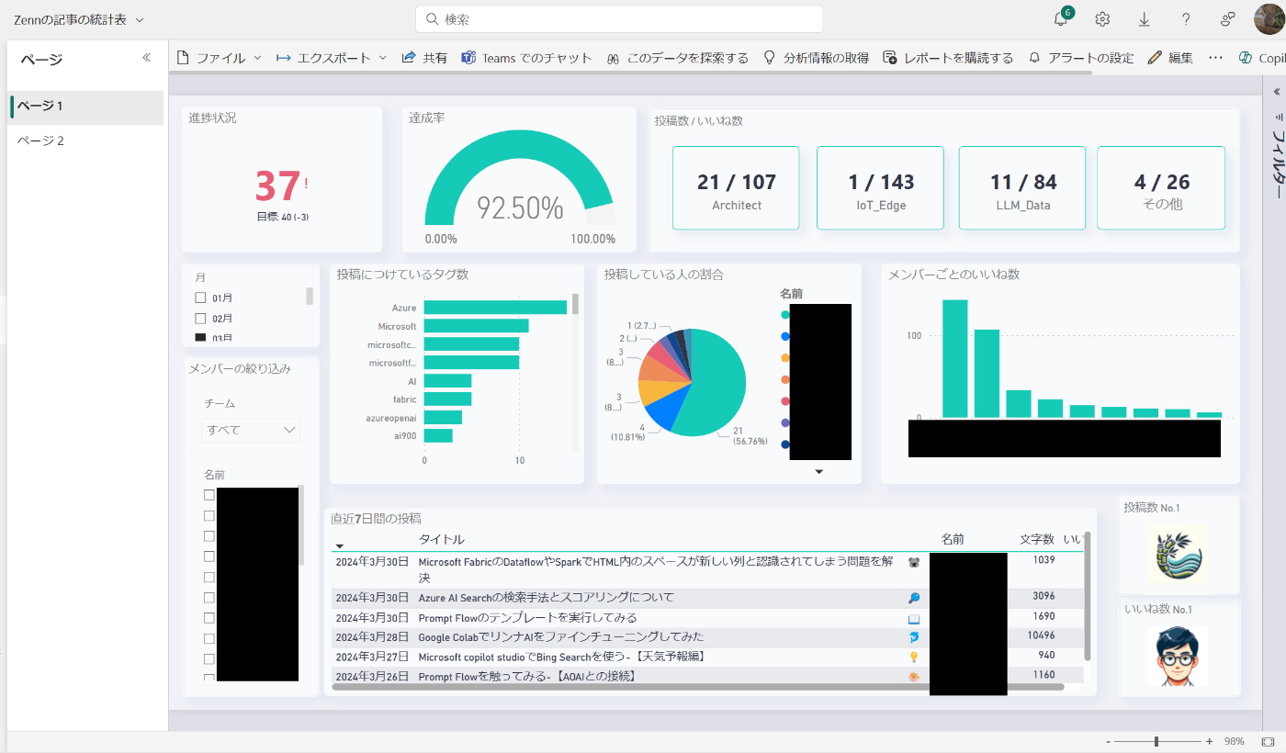1286x753 pixels.
Task: Click the Architect 21 / 107 card
Action: point(736,188)
